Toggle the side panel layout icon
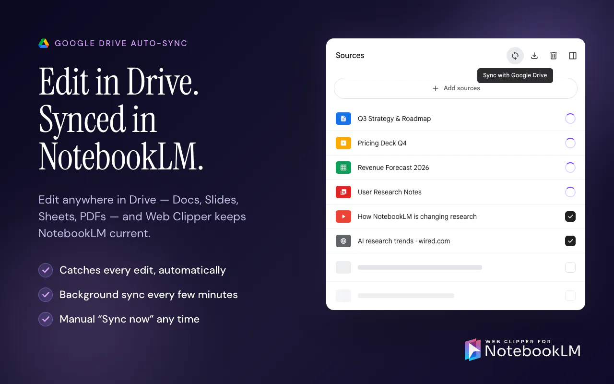 tap(573, 56)
